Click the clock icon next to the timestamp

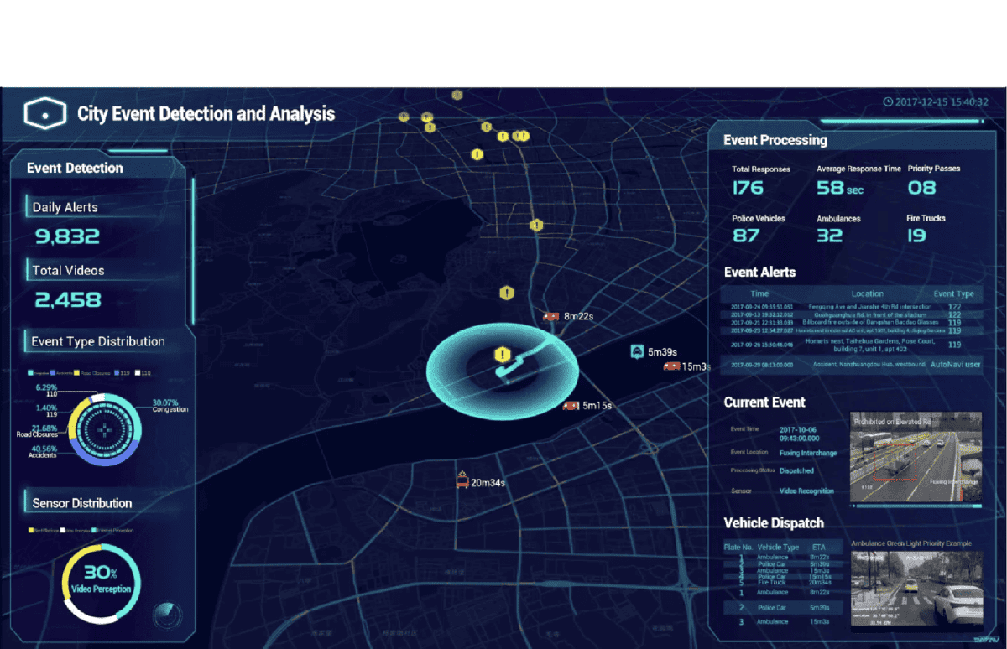click(888, 101)
